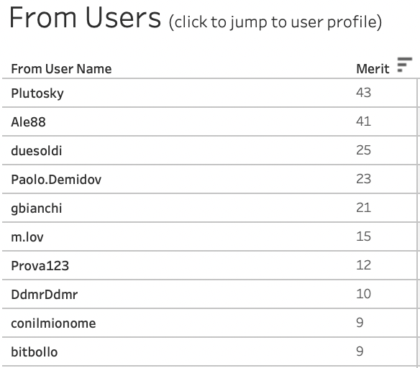This screenshot has height=368, width=420.
Task: Open Plutosky user profile
Action: tap(37, 93)
